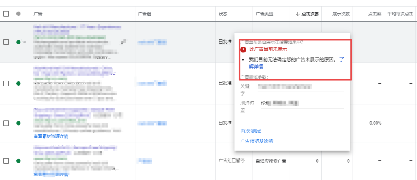The width and height of the screenshot is (417, 180).
Task: Open status dropdown arrow beside first row's green dot
Action: coord(24,42)
